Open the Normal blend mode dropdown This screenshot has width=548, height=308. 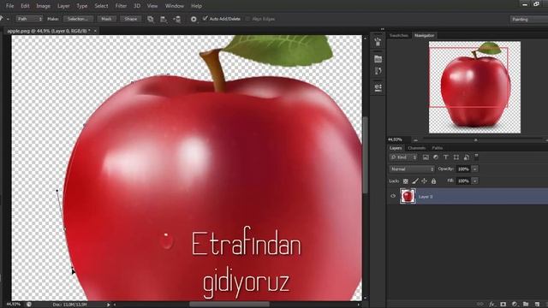pos(412,169)
